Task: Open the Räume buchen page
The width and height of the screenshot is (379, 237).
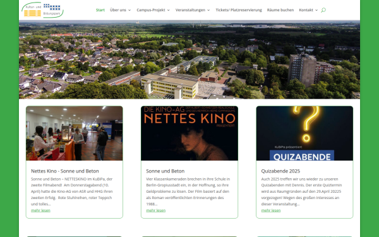Action: (x=280, y=10)
